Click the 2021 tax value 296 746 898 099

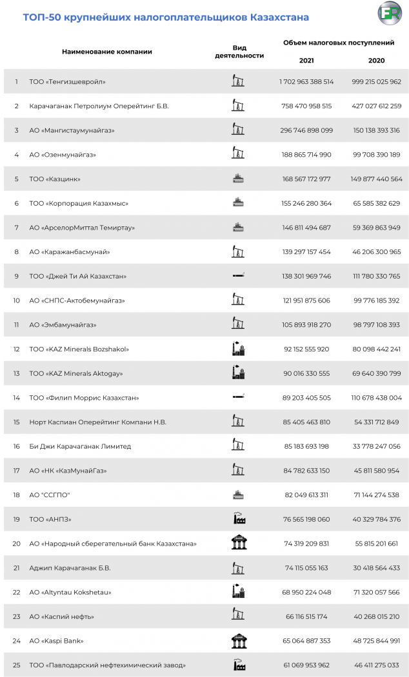pyautogui.click(x=306, y=130)
